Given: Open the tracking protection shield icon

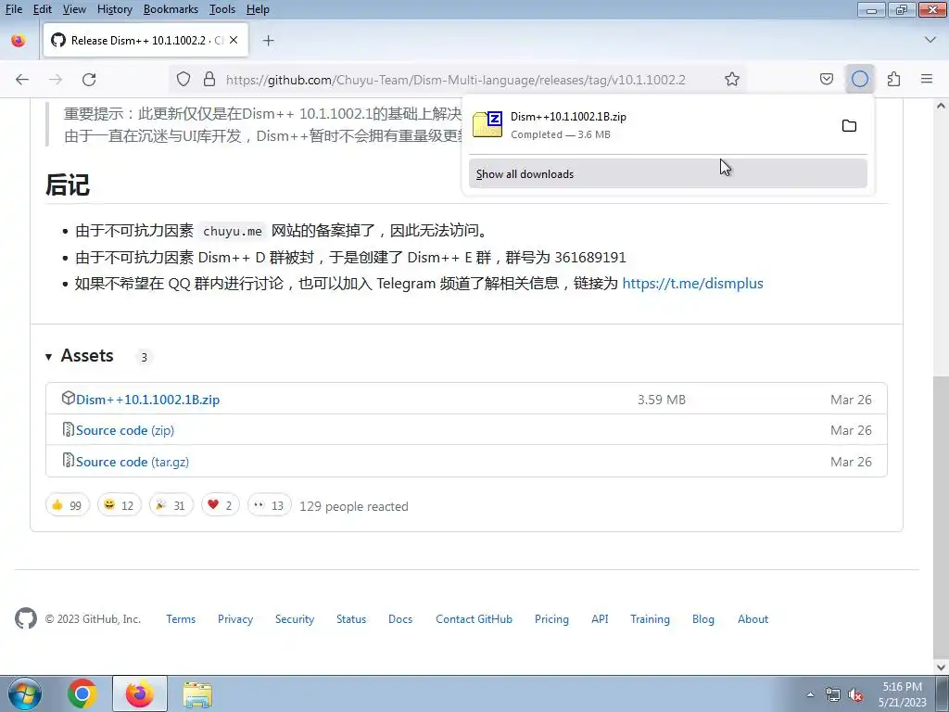Looking at the screenshot, I should 183,80.
